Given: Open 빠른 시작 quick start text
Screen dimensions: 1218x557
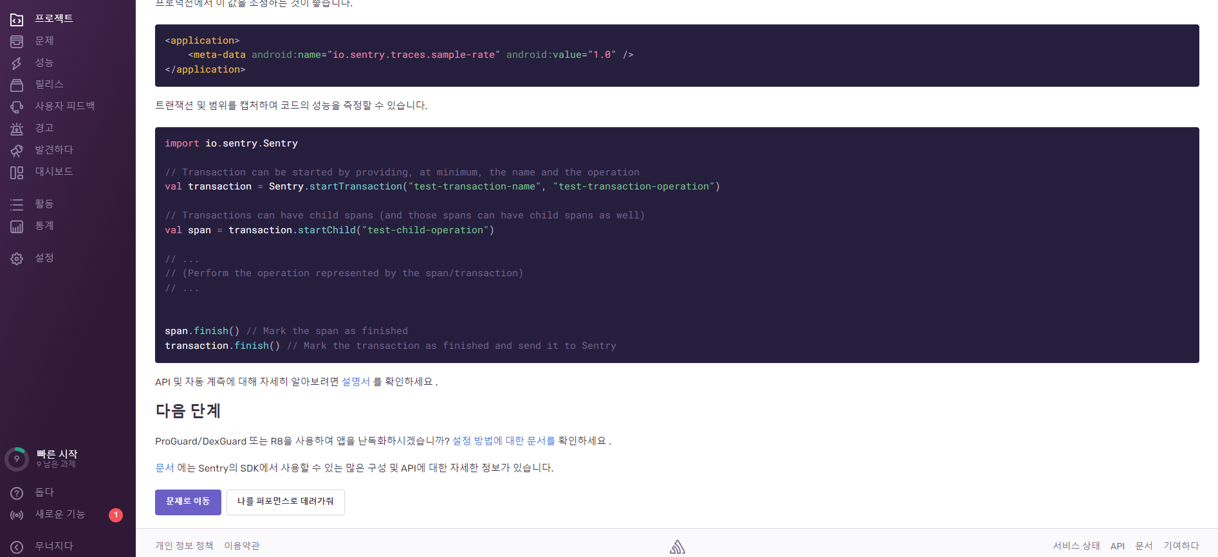Looking at the screenshot, I should 57,454.
